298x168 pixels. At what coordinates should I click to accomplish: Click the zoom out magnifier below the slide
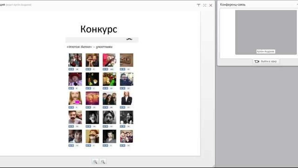coord(103,161)
